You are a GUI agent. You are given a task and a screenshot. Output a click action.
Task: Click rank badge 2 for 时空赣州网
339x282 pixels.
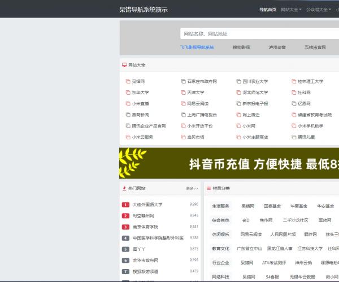(125, 216)
